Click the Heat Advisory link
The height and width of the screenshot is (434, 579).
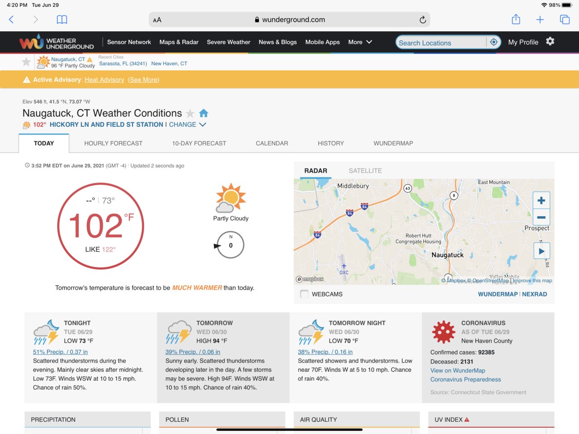(x=104, y=80)
